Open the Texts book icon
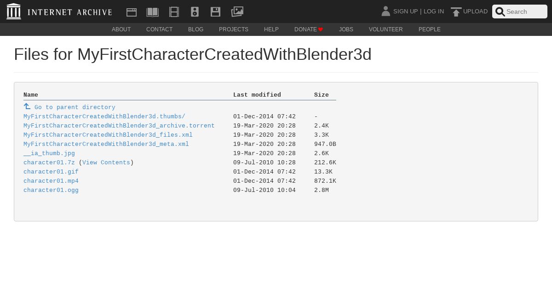The image size is (552, 290). tap(153, 12)
